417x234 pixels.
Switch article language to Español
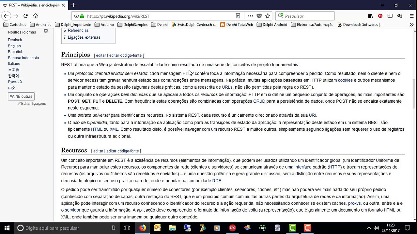[x=15, y=52]
